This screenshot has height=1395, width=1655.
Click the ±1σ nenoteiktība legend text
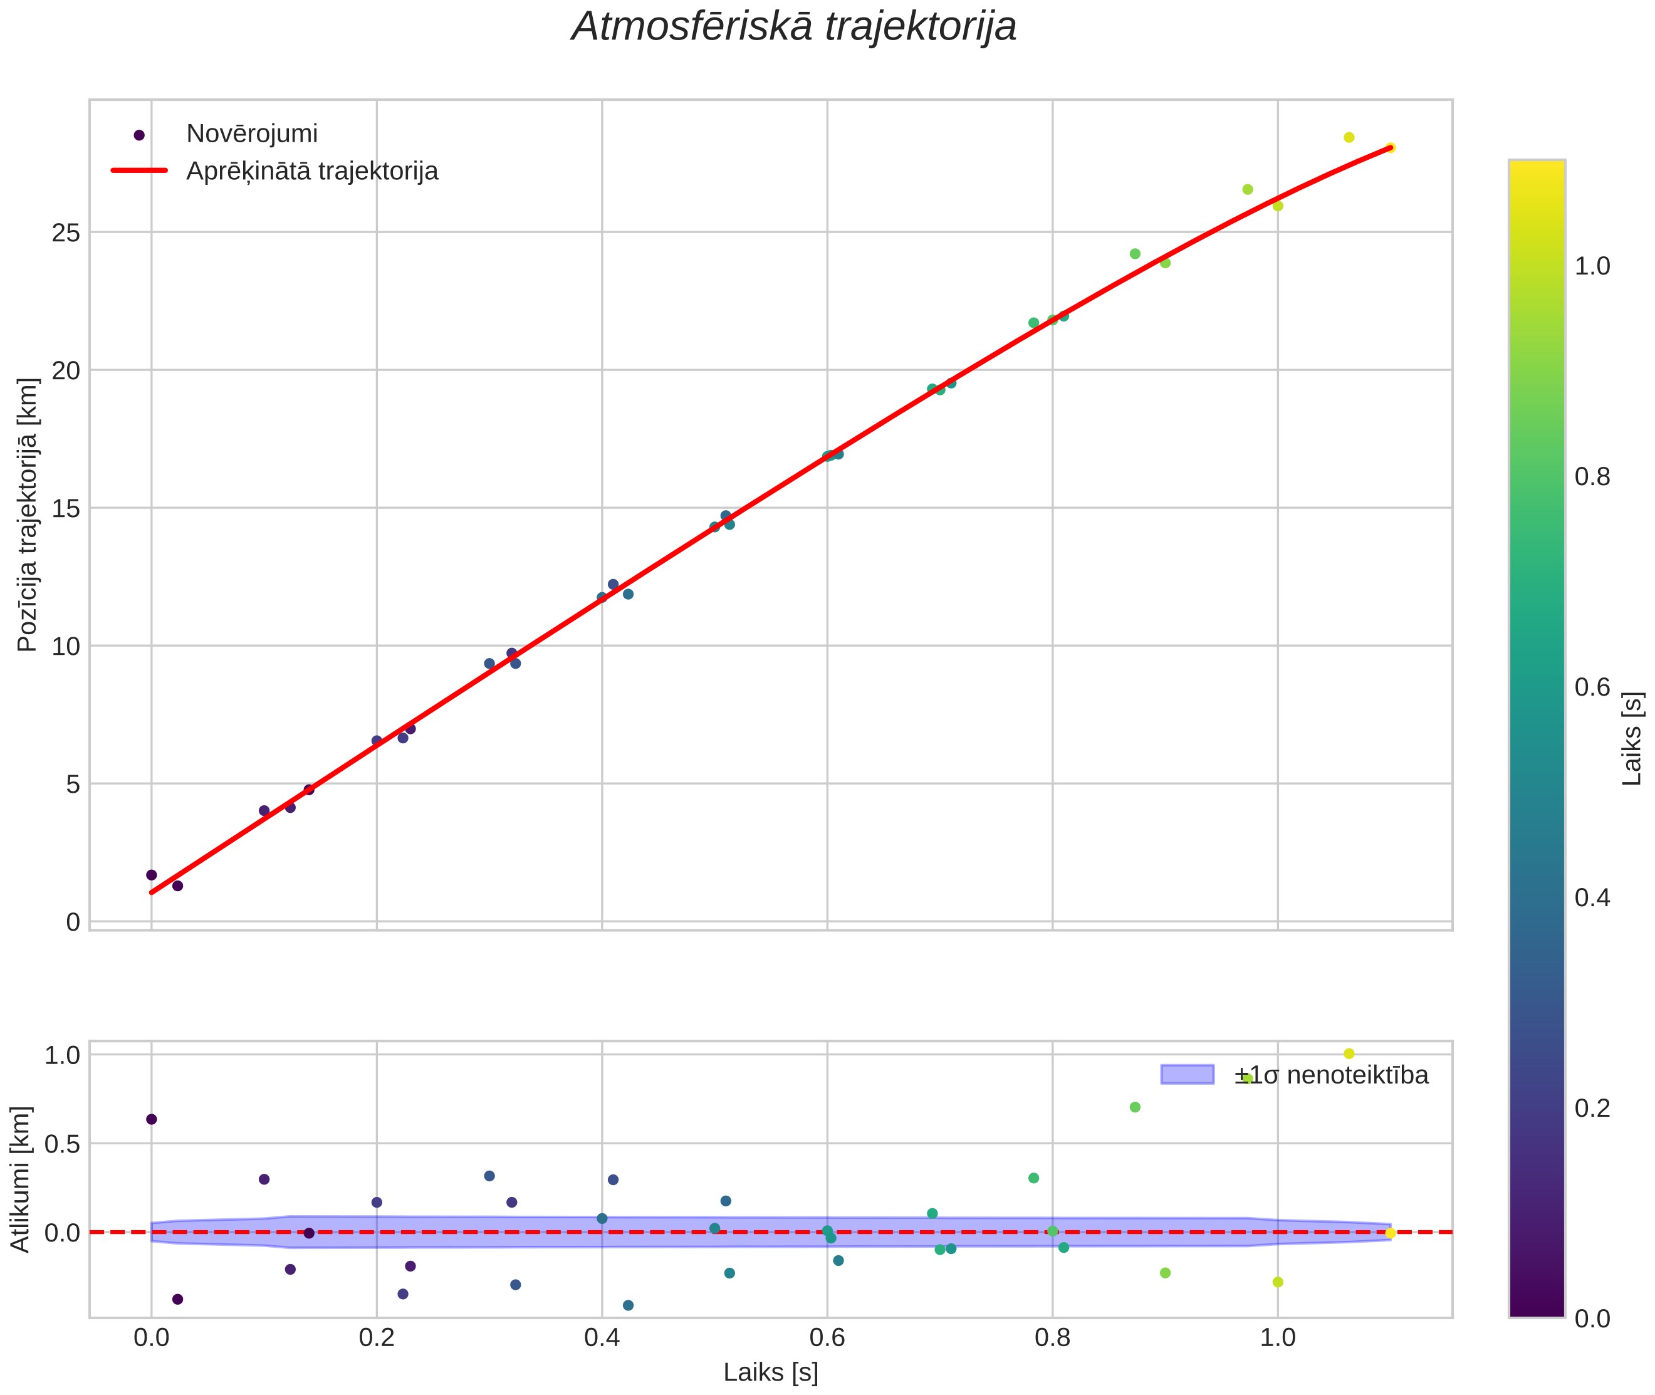(1332, 1075)
